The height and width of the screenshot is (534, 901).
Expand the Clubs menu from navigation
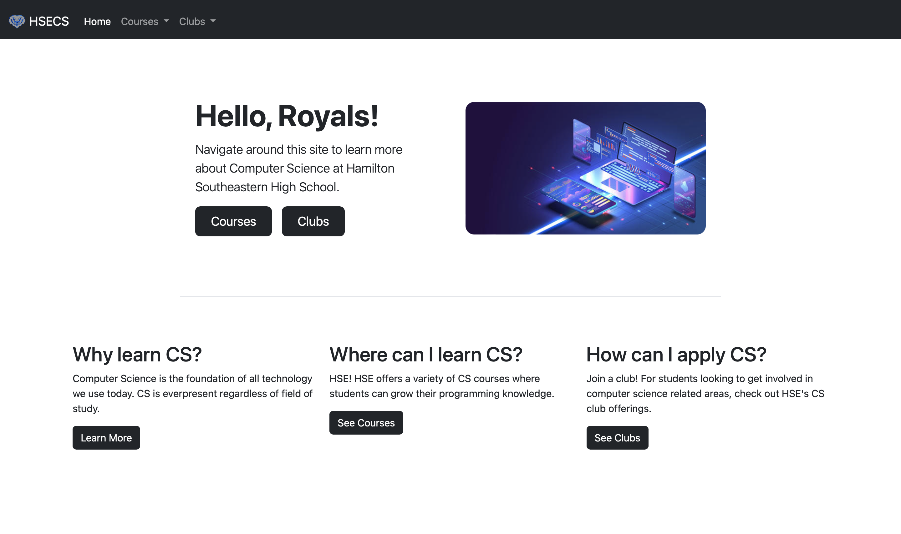196,22
